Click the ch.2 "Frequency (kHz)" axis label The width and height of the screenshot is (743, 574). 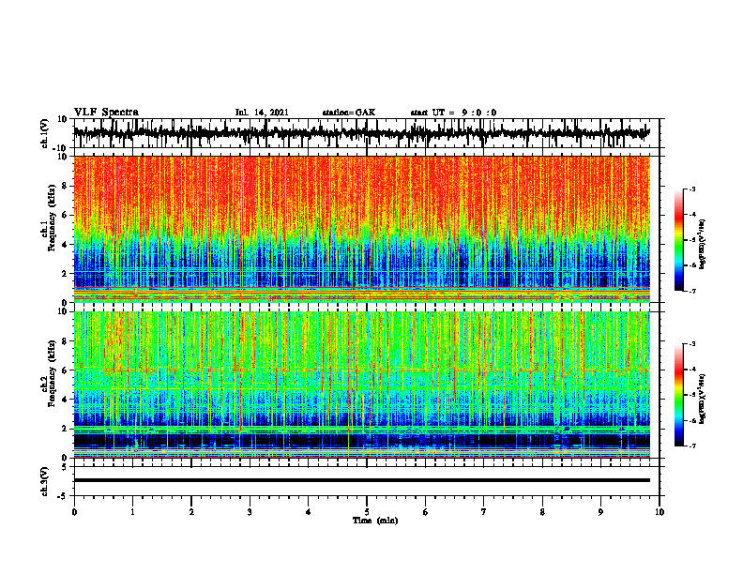click(52, 373)
